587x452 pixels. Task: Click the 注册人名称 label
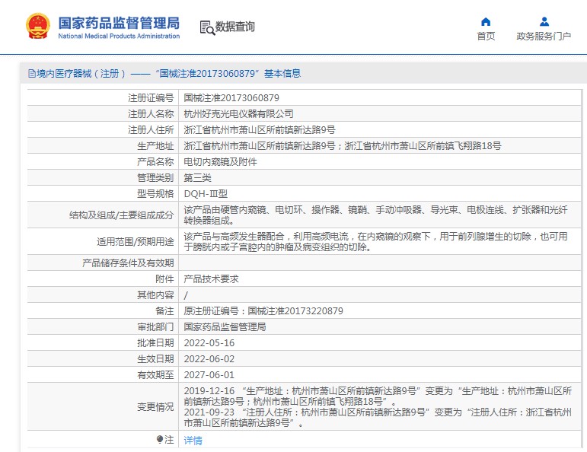(x=151, y=113)
